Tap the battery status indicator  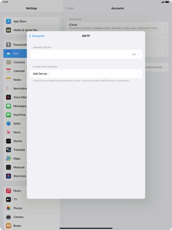167,2
